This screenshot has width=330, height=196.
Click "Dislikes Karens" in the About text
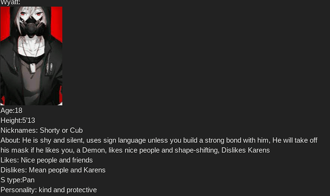point(244,150)
